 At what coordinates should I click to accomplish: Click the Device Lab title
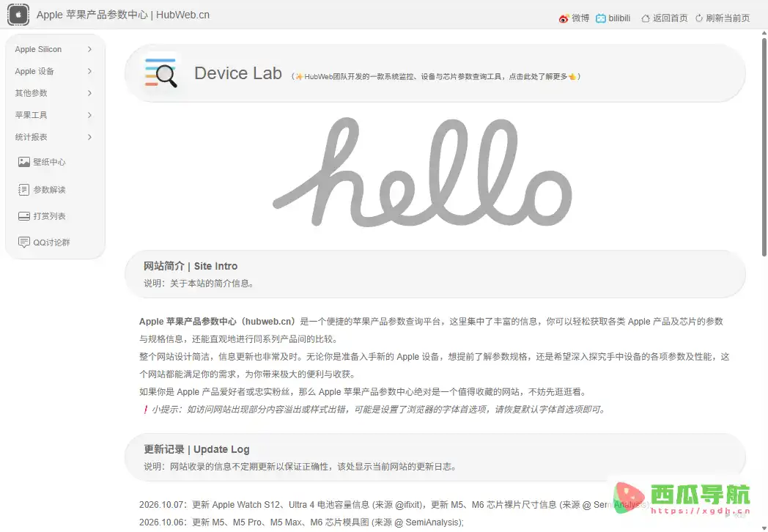[x=238, y=73]
